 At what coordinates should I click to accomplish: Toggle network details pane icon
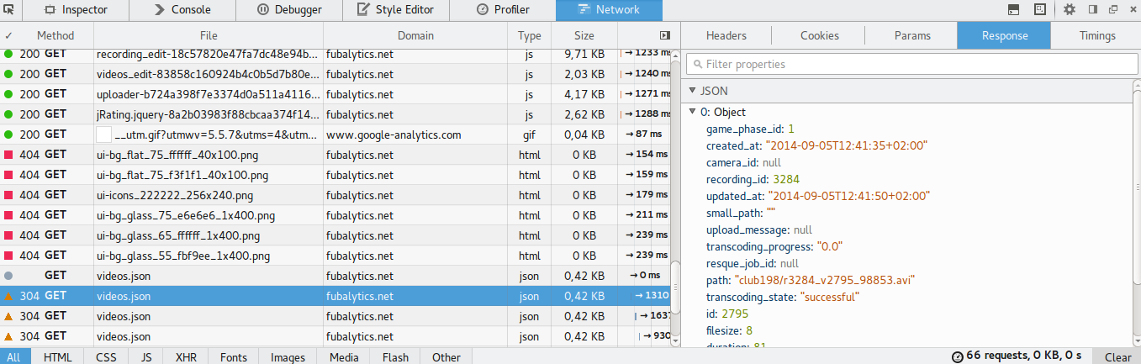click(665, 35)
